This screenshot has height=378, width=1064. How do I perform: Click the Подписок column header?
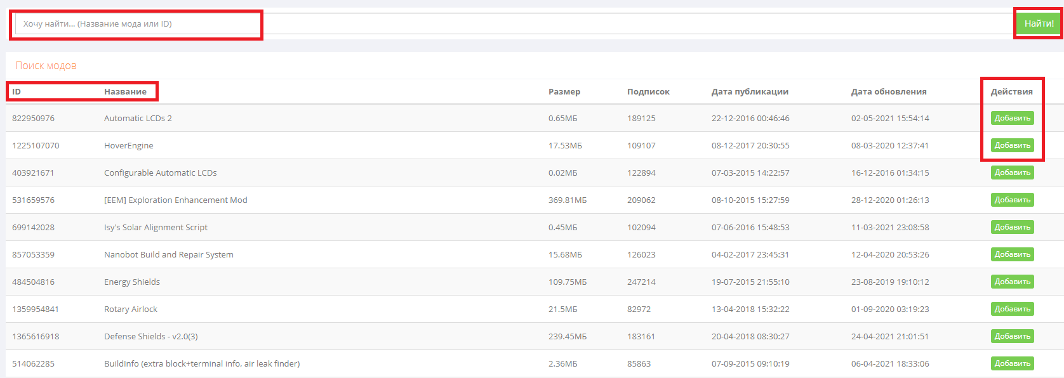click(x=648, y=91)
